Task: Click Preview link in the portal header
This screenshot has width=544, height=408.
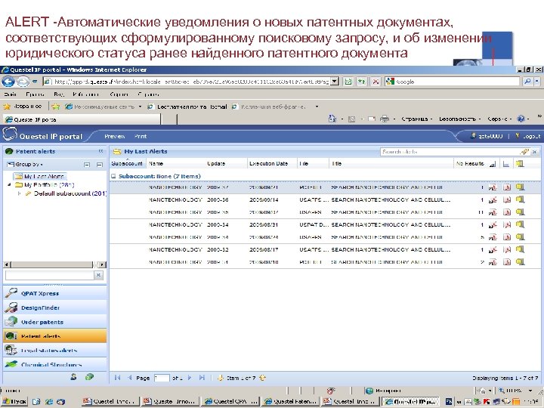Action: click(x=115, y=136)
